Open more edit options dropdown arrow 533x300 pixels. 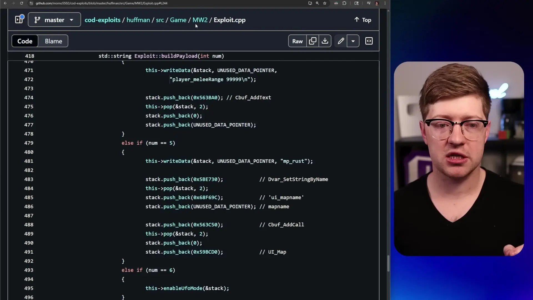[353, 41]
